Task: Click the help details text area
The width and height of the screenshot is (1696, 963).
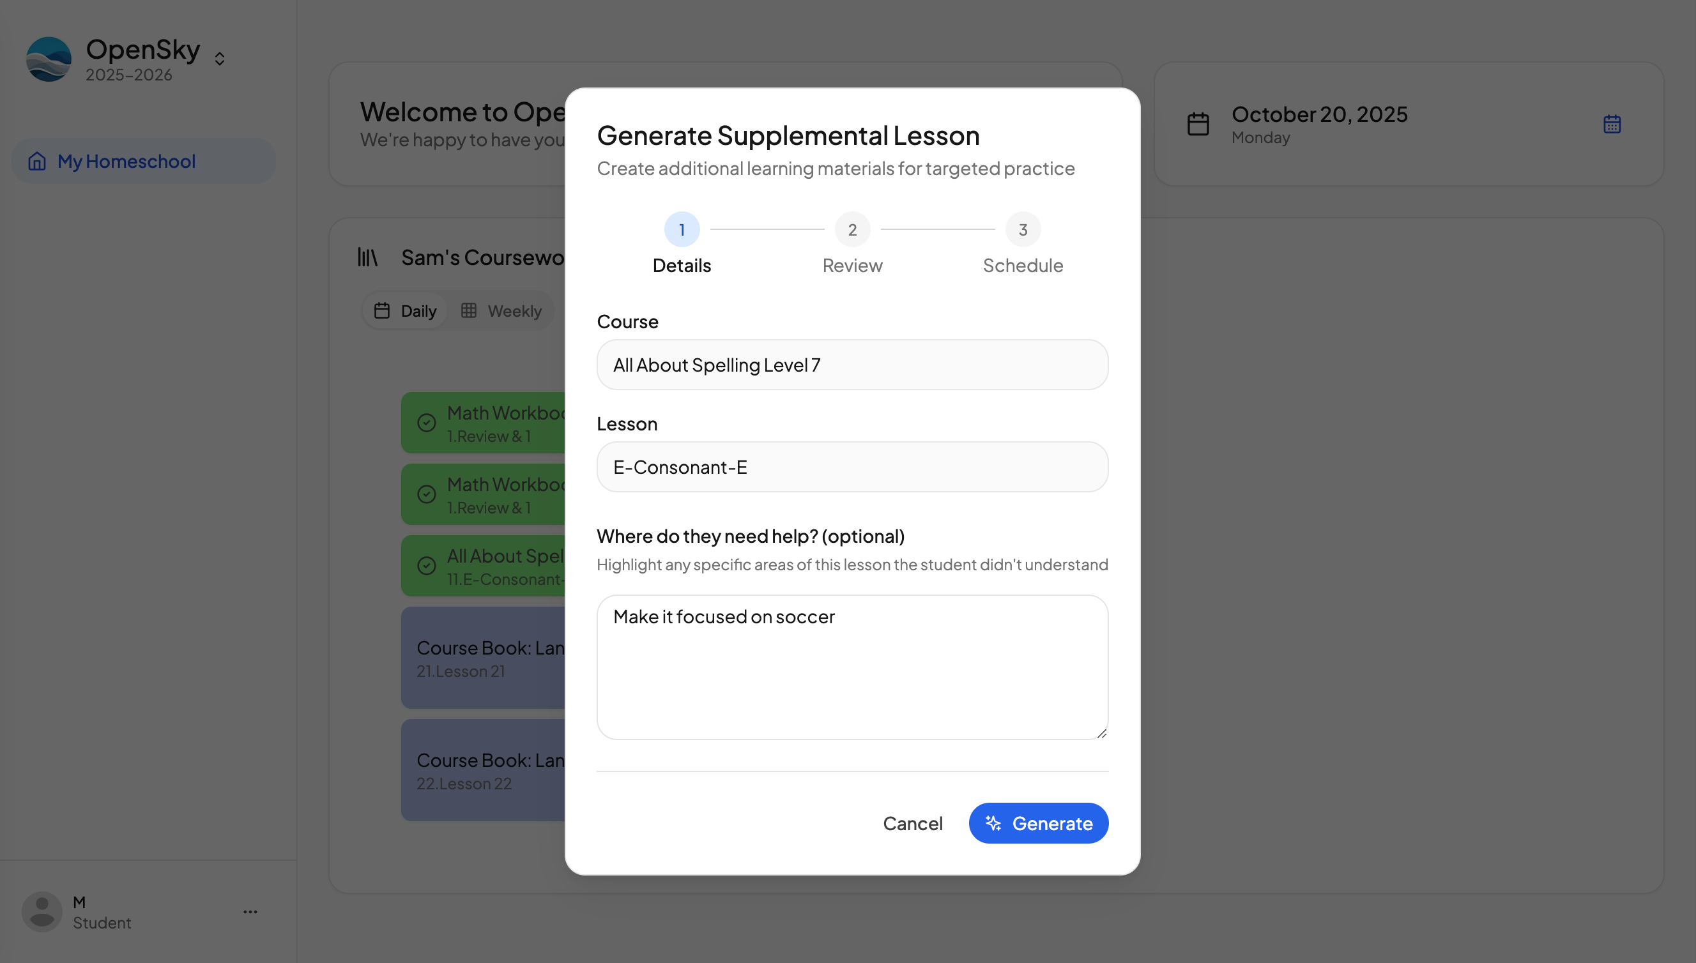Action: tap(852, 667)
